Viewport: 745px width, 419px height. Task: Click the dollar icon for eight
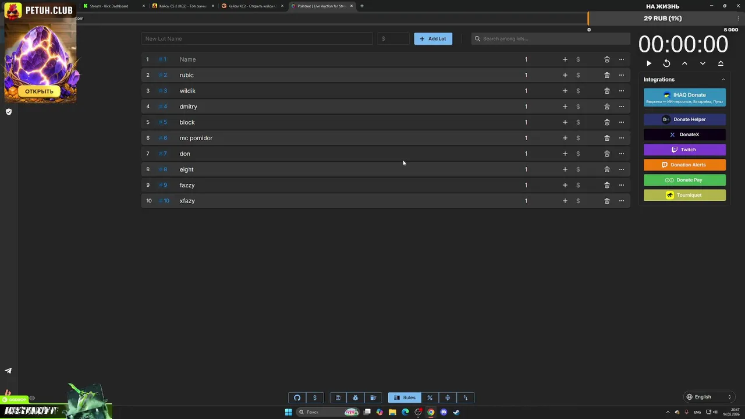[x=578, y=169]
